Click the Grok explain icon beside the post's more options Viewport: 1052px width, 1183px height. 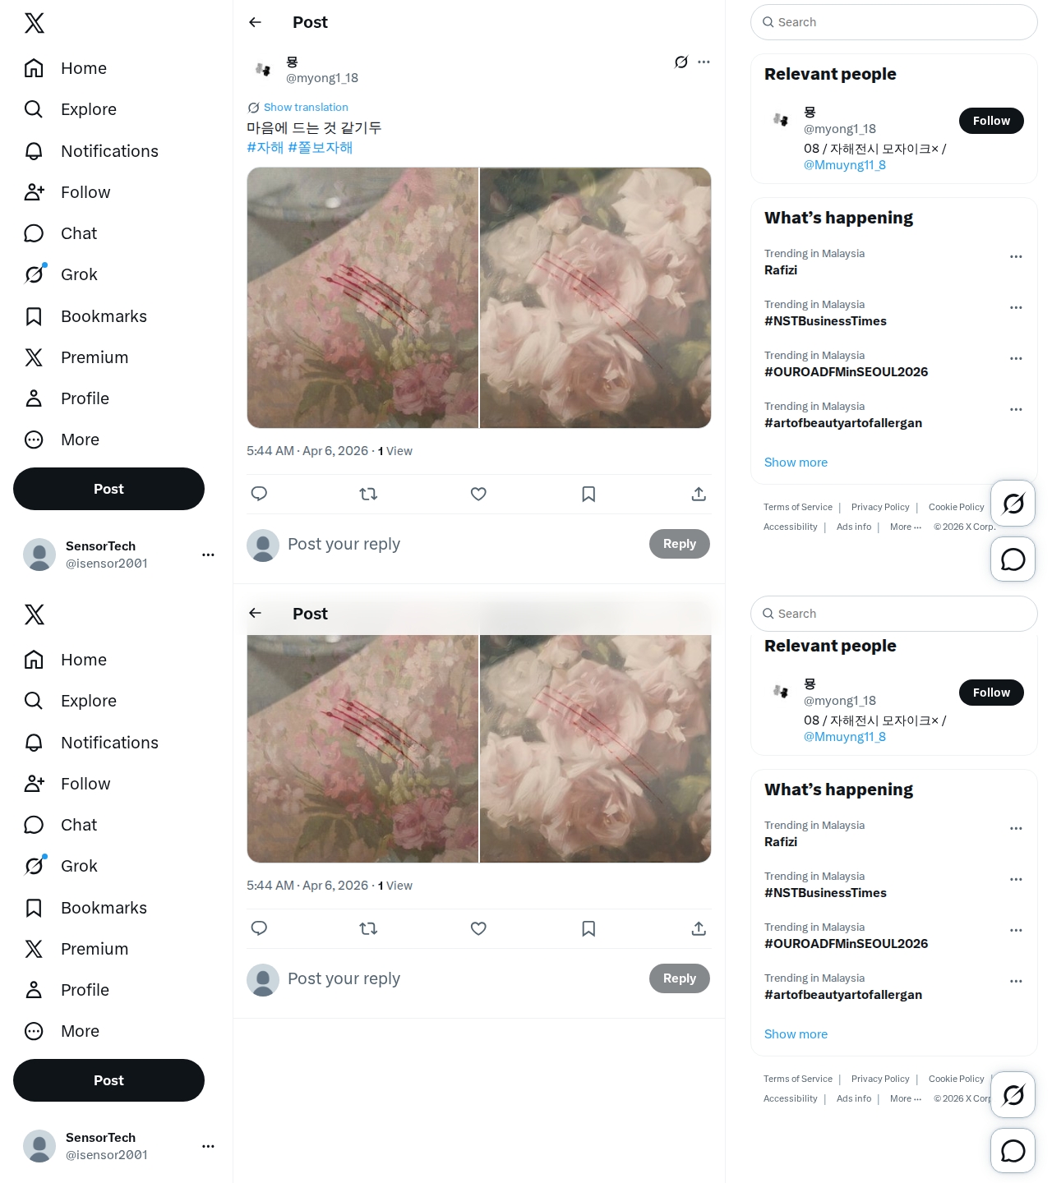681,62
